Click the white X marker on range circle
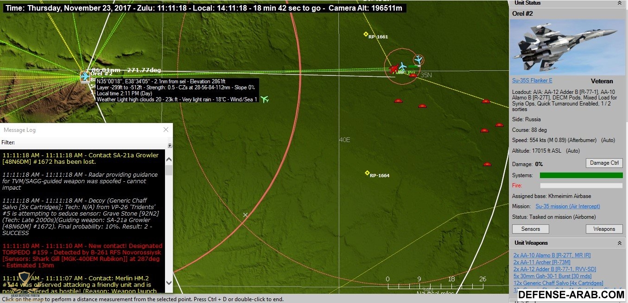Viewport: 628px width, 303px height. (246, 215)
